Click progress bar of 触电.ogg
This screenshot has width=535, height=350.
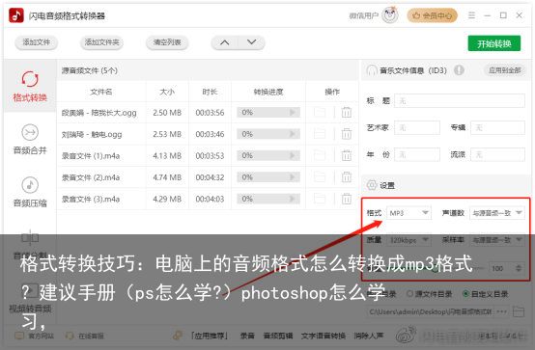click(268, 134)
